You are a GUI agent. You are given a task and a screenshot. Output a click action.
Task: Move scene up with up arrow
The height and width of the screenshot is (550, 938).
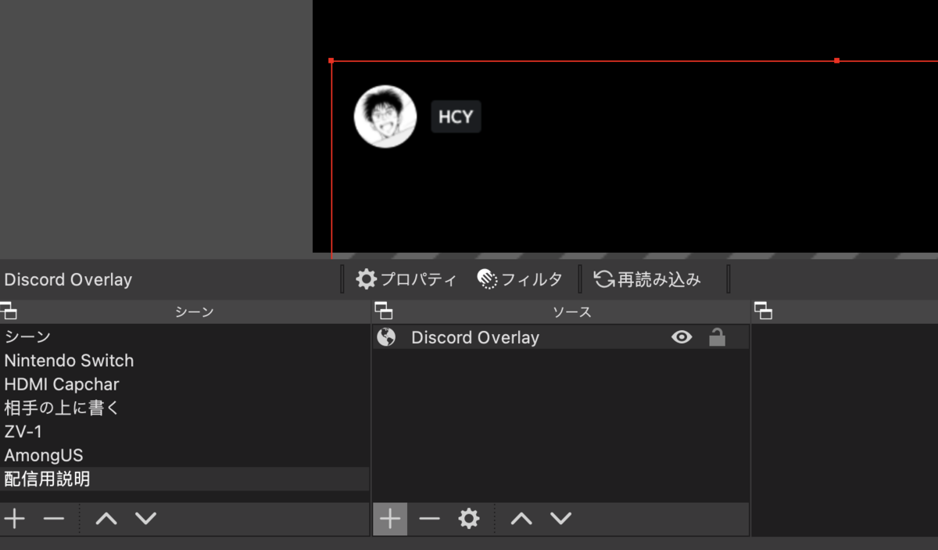point(106,519)
